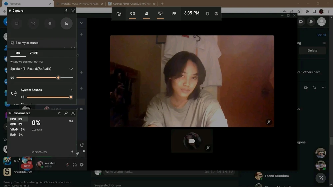Open a new browser tab
The height and width of the screenshot is (187, 333).
(x=162, y=4)
